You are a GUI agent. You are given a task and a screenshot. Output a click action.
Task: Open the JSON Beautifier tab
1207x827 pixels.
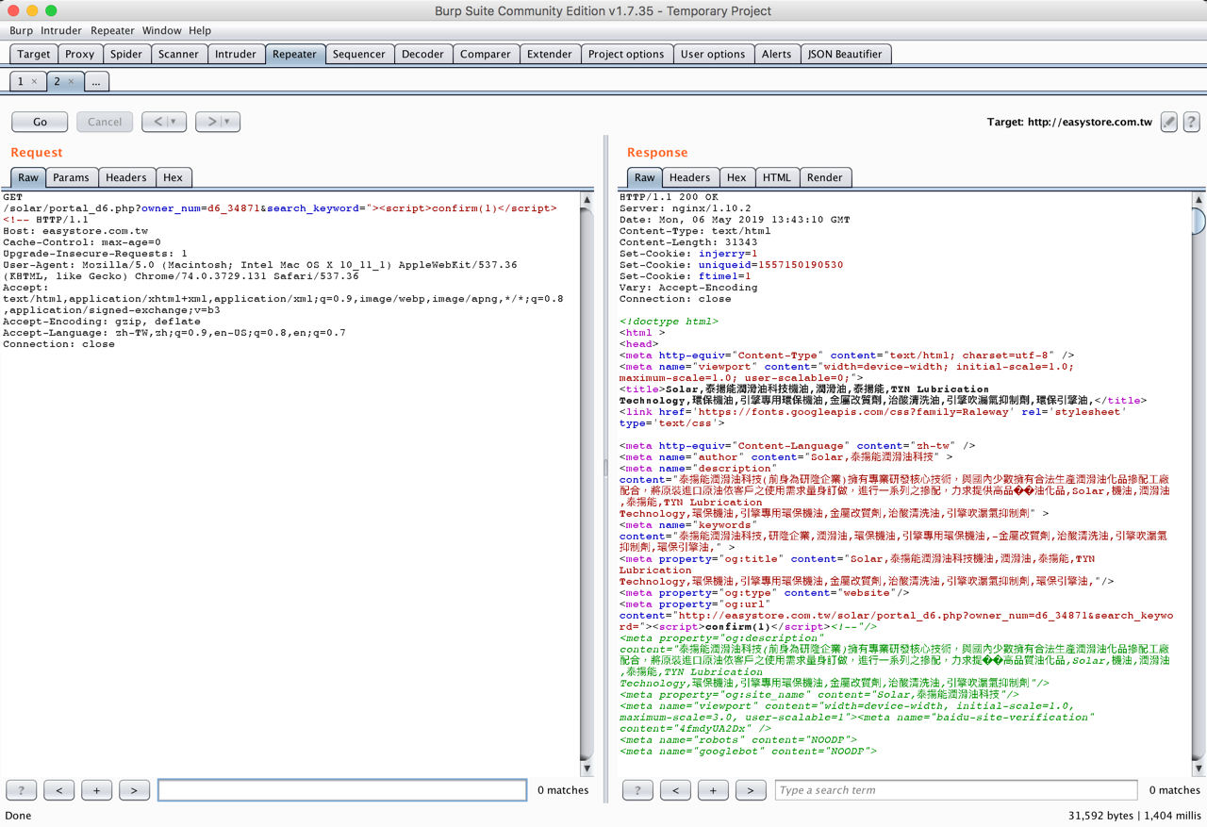click(845, 55)
